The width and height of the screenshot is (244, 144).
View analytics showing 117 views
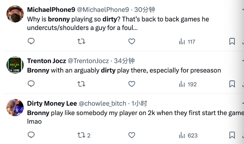tap(187, 41)
